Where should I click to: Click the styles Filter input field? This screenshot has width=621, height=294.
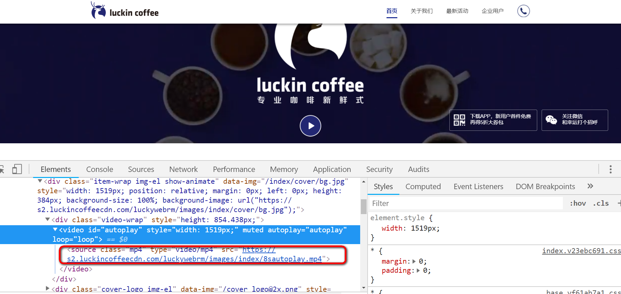click(466, 203)
